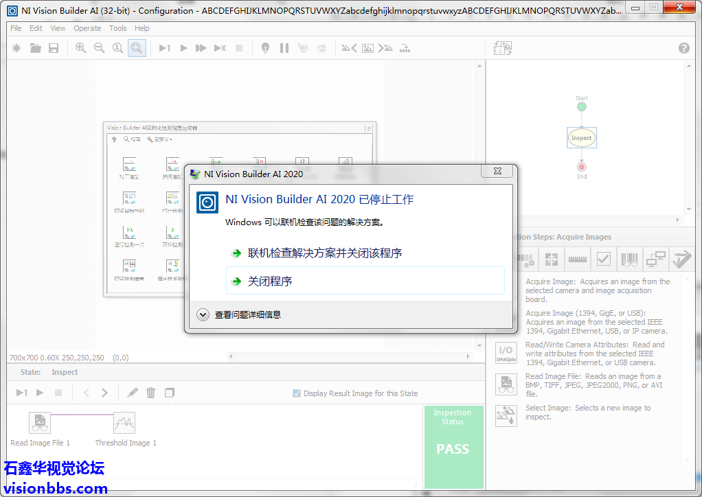Viewport: 702px width, 497px height.
Task: Open the View menu
Action: tap(58, 28)
